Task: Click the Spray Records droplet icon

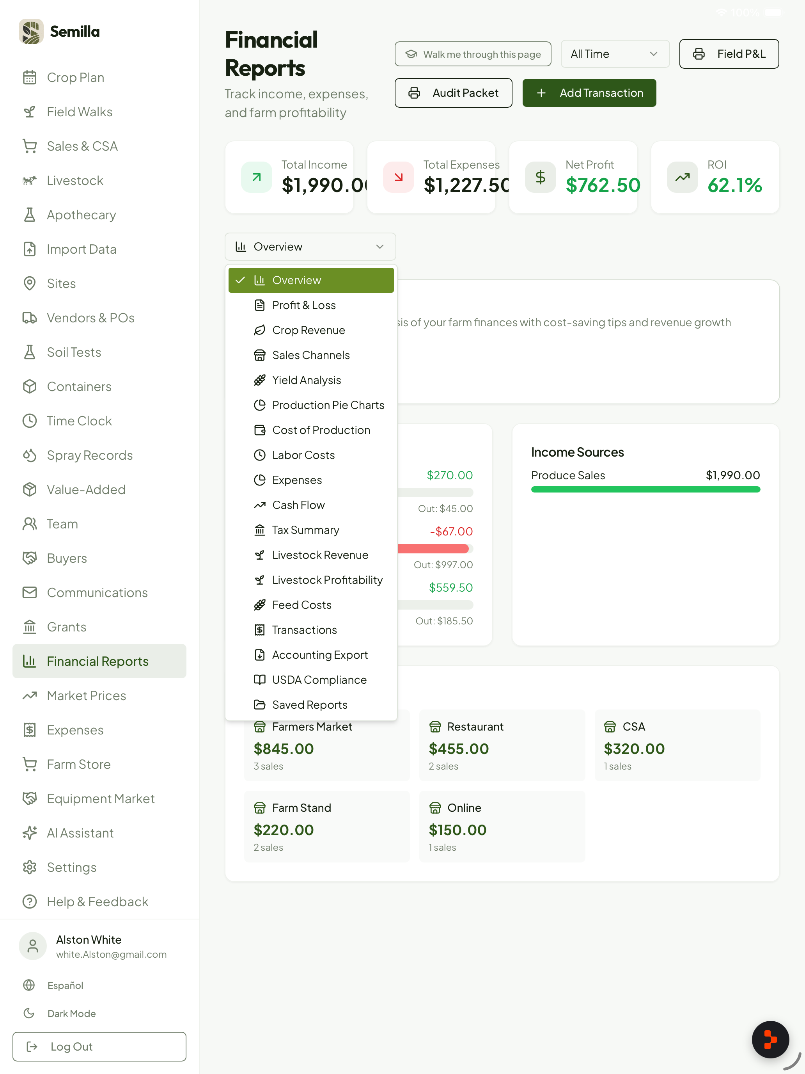Action: click(30, 455)
